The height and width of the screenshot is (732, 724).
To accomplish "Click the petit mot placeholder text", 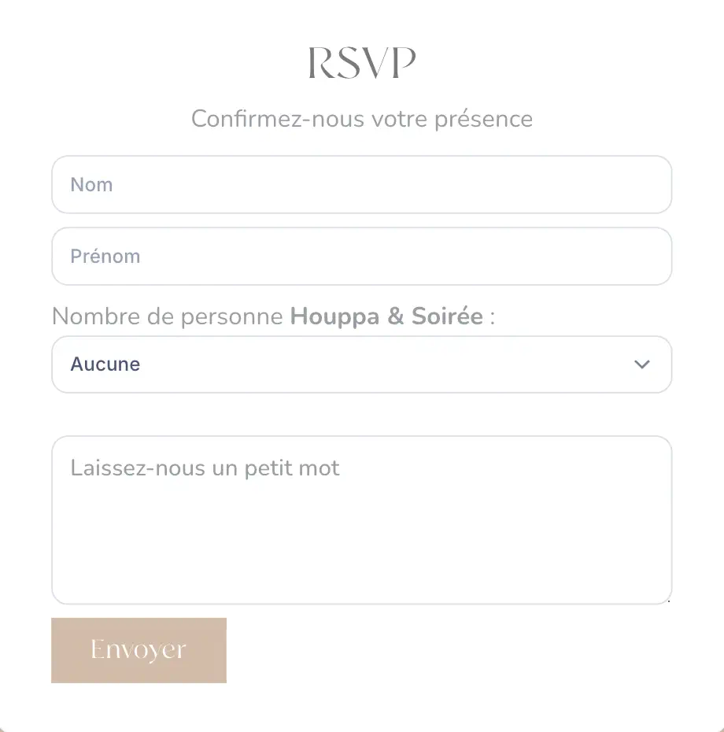I will click(205, 468).
